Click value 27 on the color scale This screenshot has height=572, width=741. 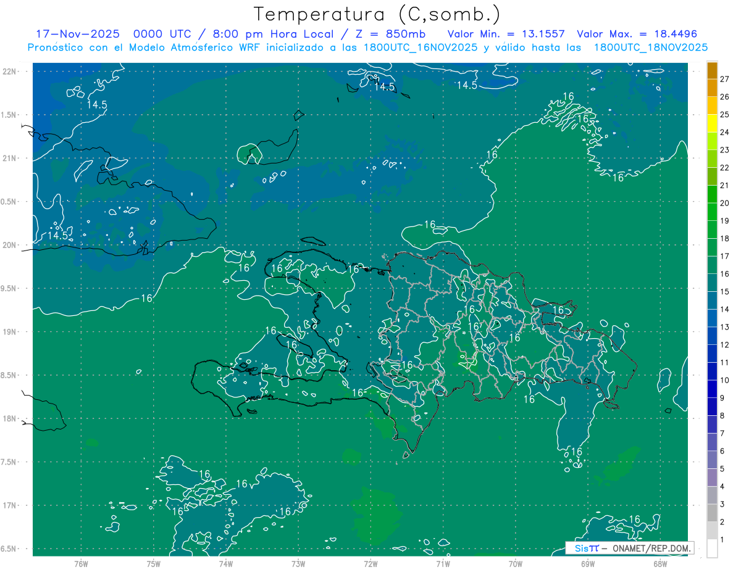[725, 79]
